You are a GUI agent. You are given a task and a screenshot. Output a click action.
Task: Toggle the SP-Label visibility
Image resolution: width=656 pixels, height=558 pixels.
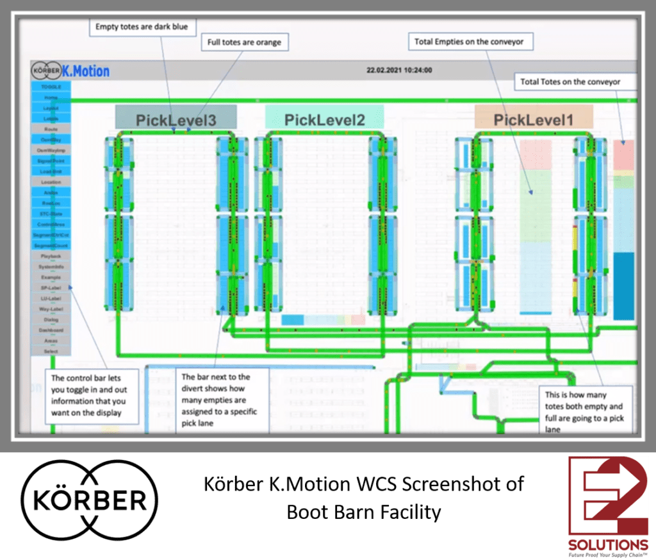tap(51, 287)
